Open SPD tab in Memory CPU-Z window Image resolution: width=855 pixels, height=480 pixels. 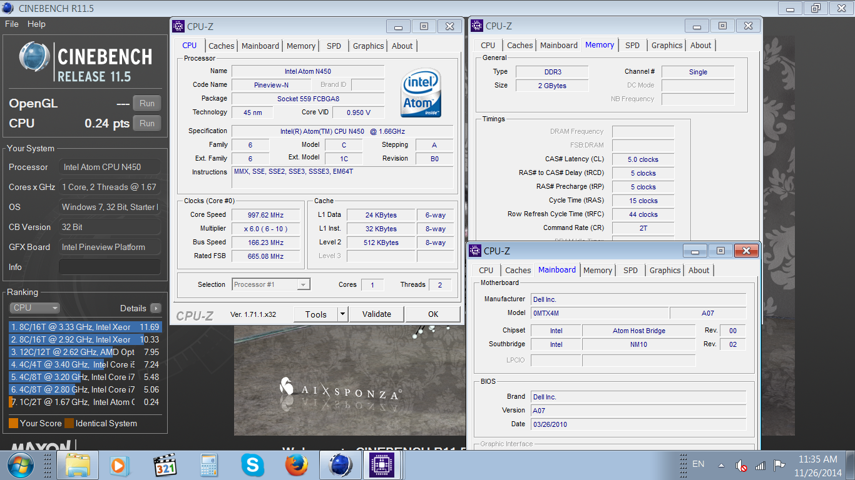(x=632, y=45)
